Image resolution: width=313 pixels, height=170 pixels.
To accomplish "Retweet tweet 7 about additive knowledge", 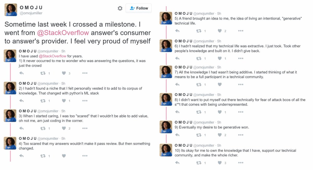I will 199,84.
